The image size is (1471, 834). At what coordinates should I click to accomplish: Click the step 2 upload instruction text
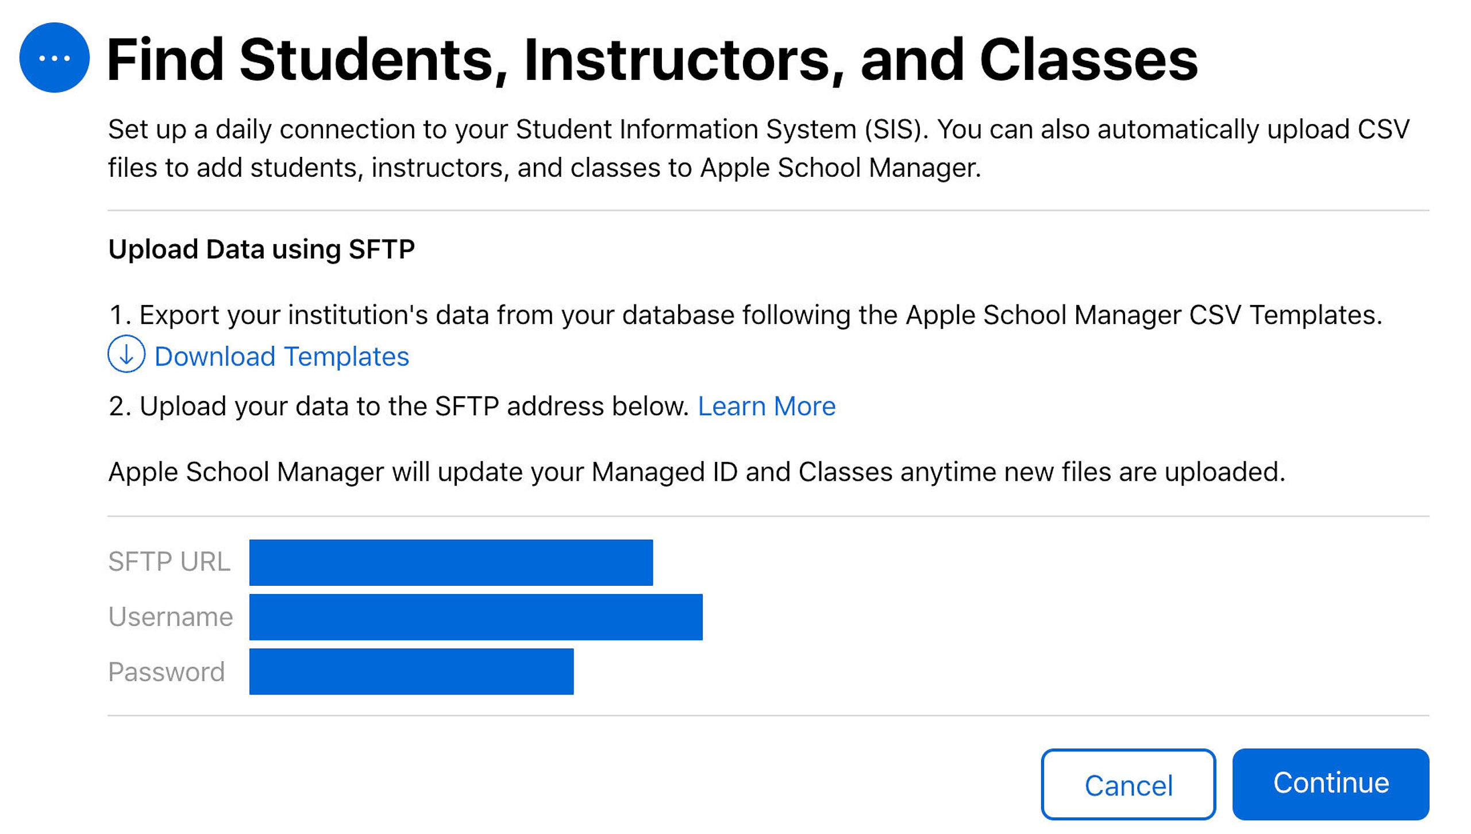click(400, 407)
